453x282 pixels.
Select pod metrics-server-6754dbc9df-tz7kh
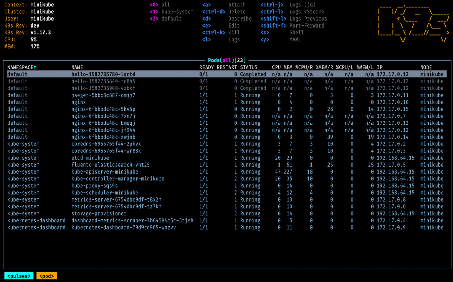[227, 206]
